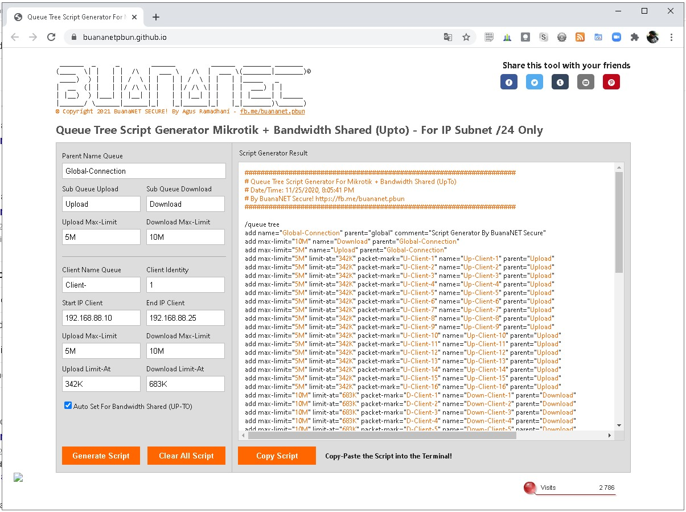Edit the Parent Name Queue field
Image resolution: width=686 pixels, height=512 pixels.
pyautogui.click(x=144, y=171)
